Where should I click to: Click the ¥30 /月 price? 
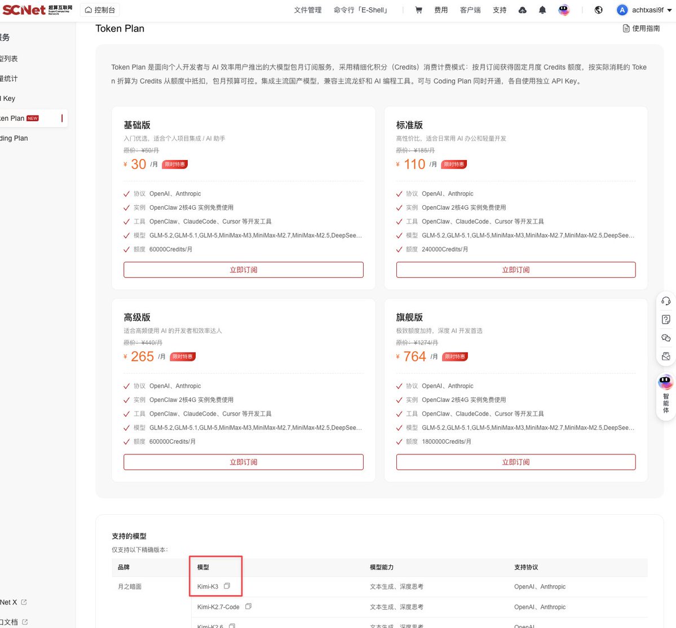click(140, 164)
